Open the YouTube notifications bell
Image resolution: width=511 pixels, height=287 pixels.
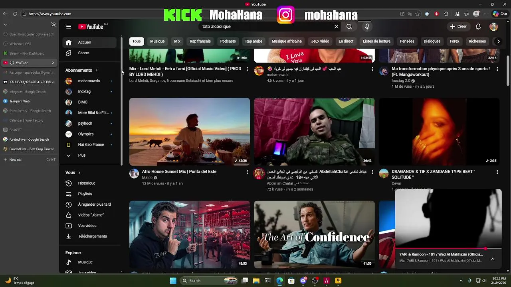pos(478,27)
